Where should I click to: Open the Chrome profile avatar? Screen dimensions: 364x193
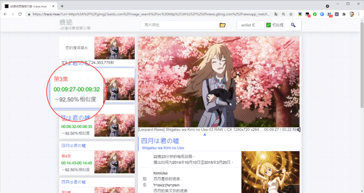point(352,14)
